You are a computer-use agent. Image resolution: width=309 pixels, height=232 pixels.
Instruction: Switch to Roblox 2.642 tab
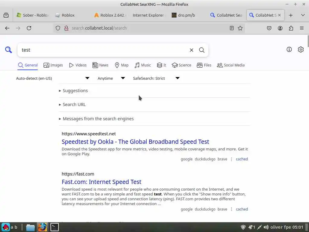pos(110,15)
